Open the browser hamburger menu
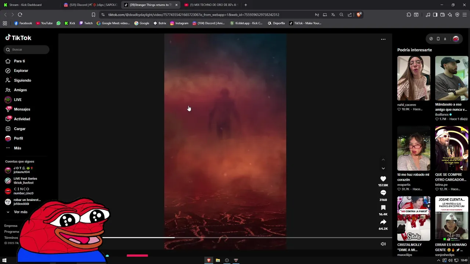Viewport: 470px width, 264px height. [x=465, y=15]
